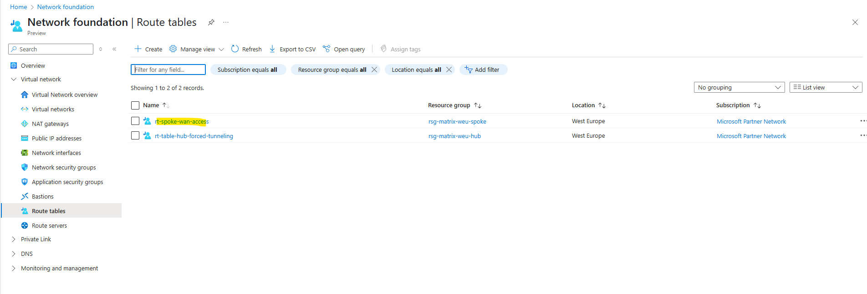Open Network security groups
The height and width of the screenshot is (294, 867).
64,167
